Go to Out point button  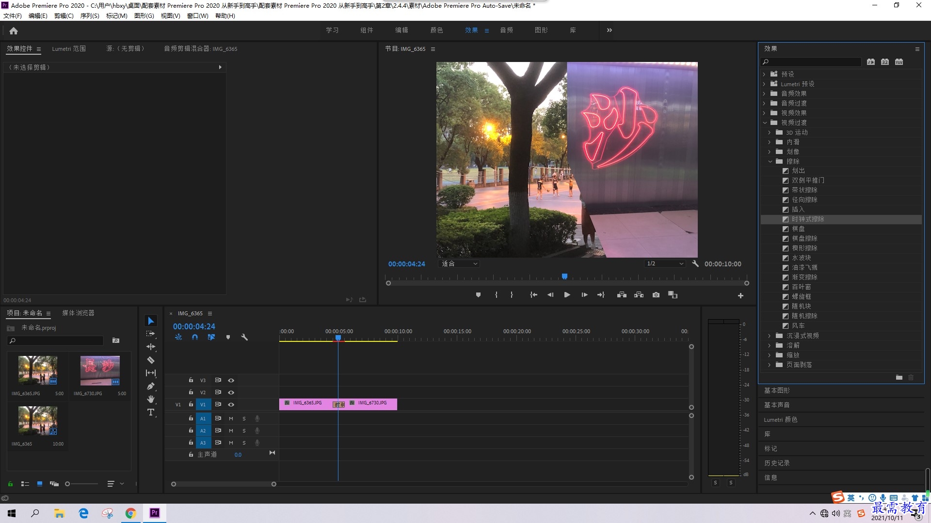(601, 295)
